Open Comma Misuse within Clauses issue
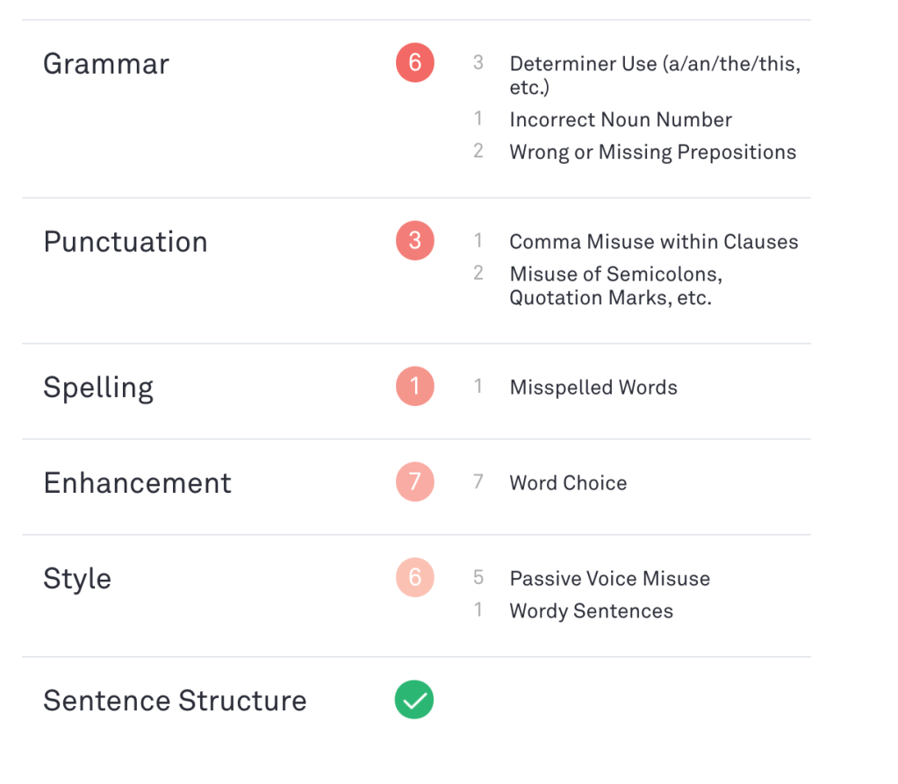Image resolution: width=898 pixels, height=784 pixels. coord(653,242)
